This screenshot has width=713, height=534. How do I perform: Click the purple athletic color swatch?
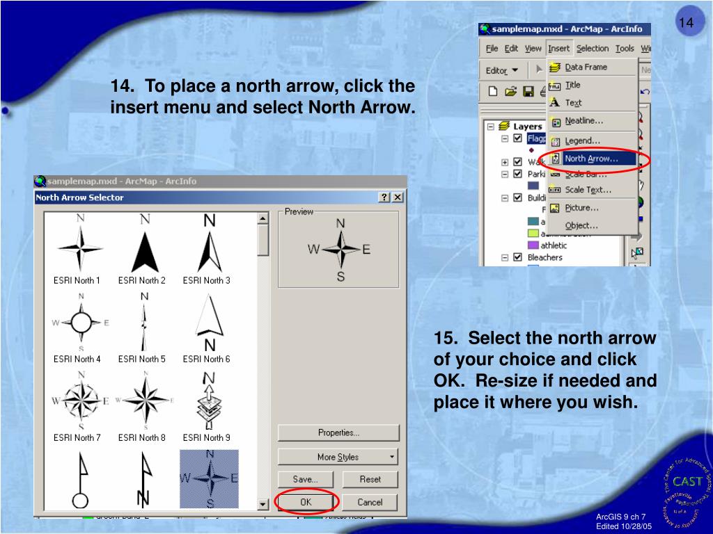click(x=533, y=245)
